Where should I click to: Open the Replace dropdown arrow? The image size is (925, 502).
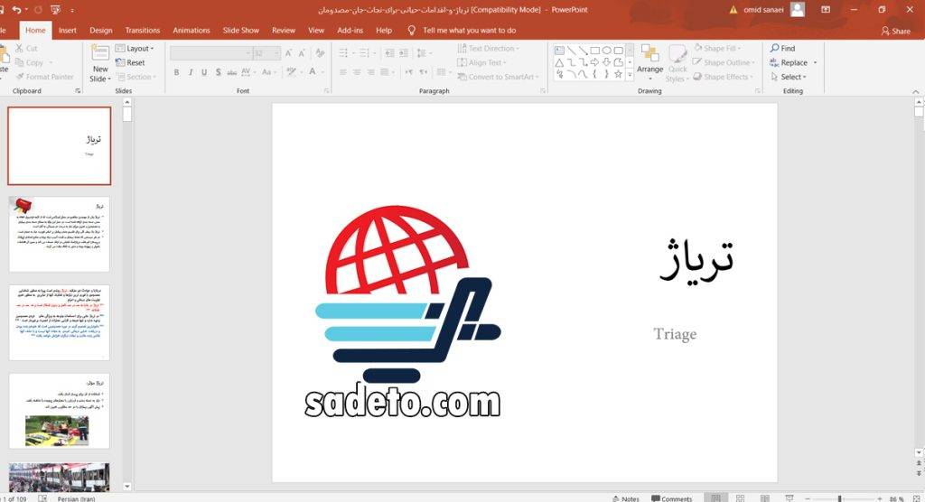(816, 62)
